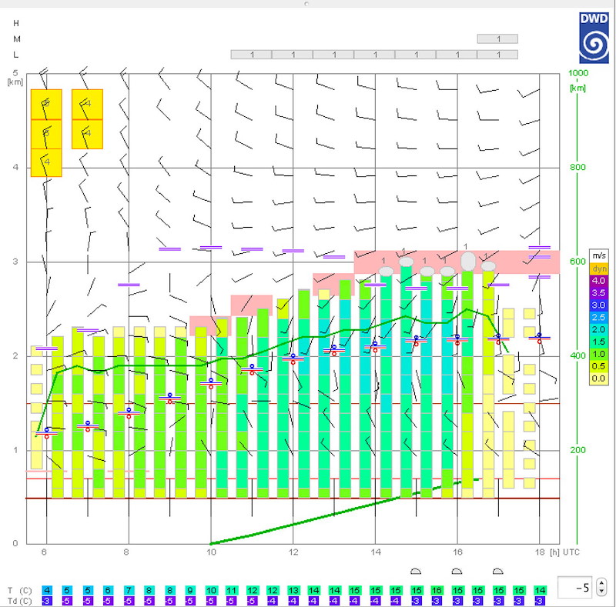Select the 4.0 m/s purple legend swatch
The width and height of the screenshot is (616, 607).
tap(599, 281)
